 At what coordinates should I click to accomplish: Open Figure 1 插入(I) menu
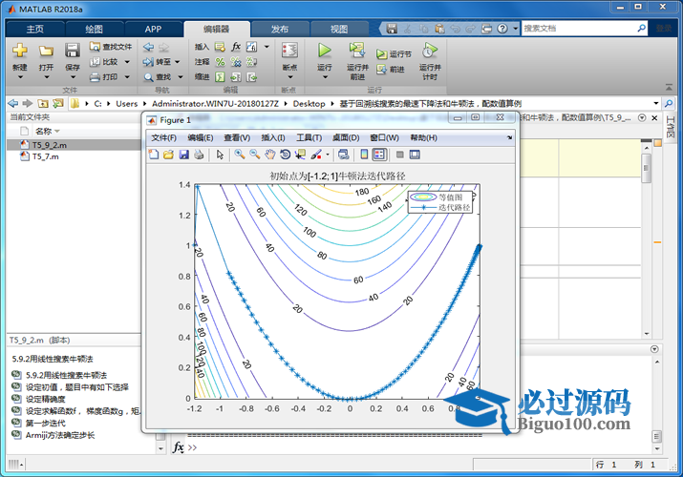(x=273, y=137)
